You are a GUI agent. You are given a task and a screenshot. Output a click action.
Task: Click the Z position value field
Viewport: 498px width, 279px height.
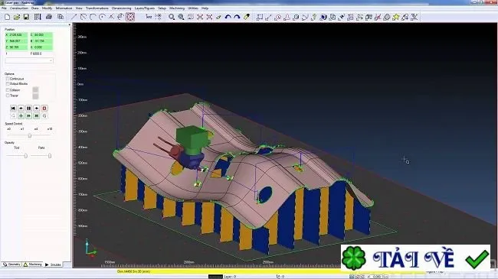(x=16, y=47)
